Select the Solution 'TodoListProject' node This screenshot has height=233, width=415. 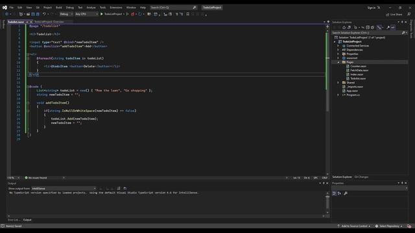360,38
